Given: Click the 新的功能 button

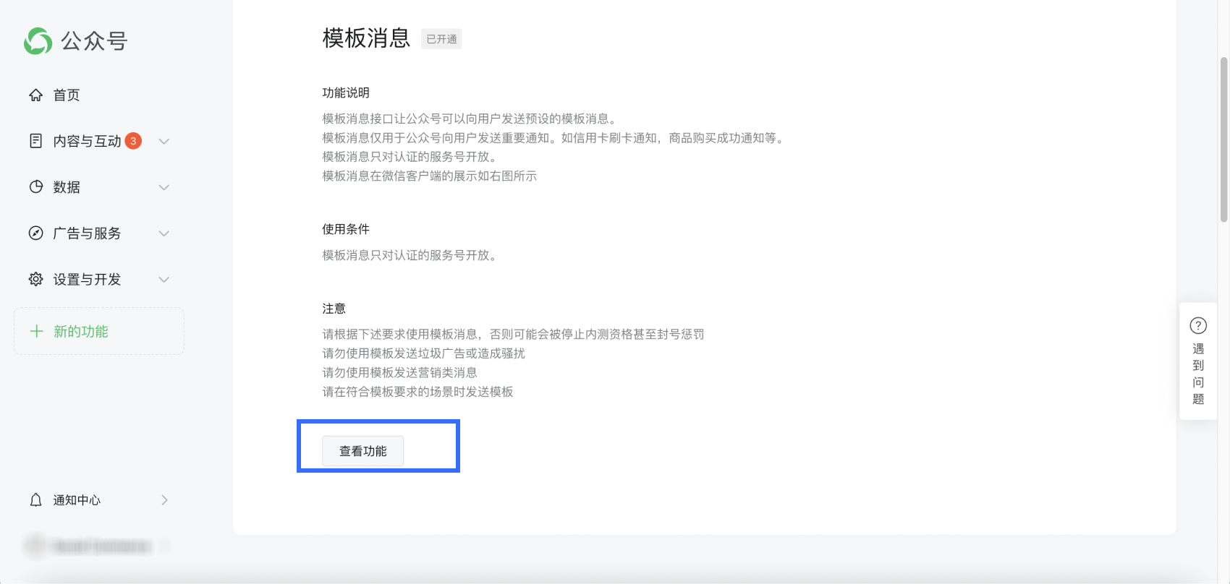Looking at the screenshot, I should pos(99,331).
